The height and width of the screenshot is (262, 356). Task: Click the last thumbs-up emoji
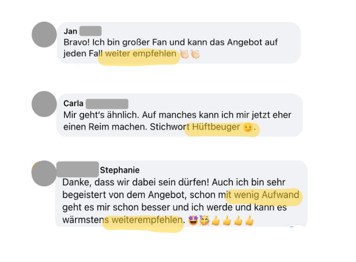tap(250, 221)
